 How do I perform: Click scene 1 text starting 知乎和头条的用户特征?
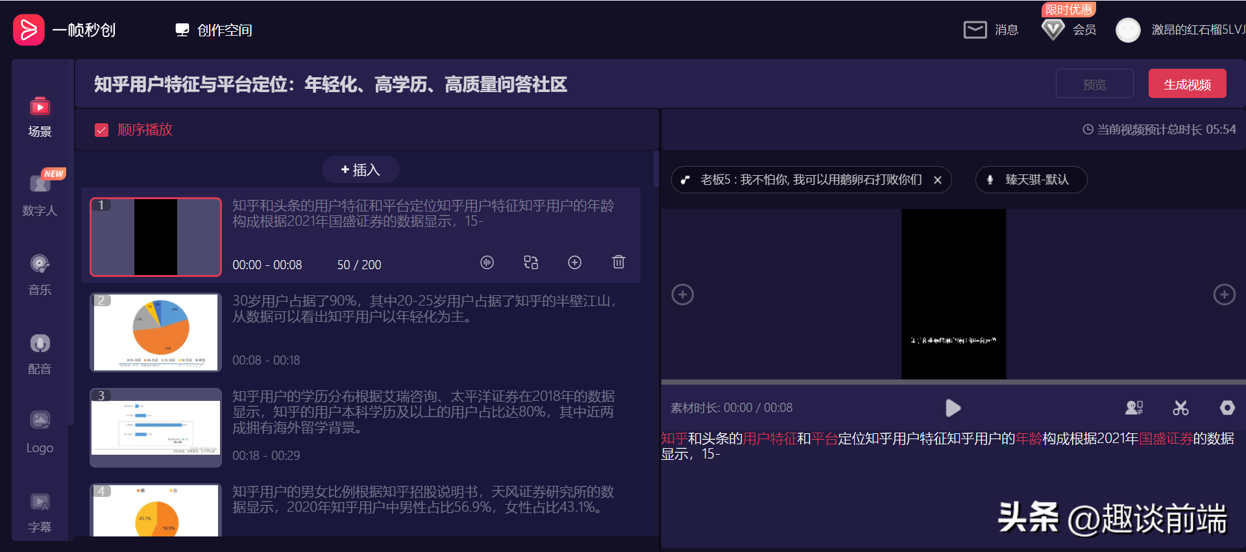423,213
